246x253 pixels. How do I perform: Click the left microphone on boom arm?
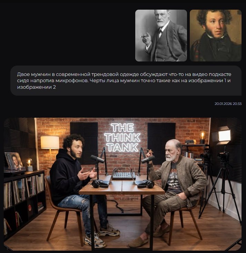[98, 159]
